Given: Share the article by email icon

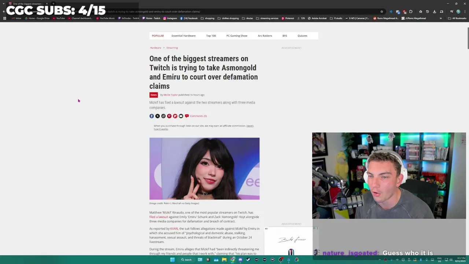Looking at the screenshot, I should click(x=181, y=116).
